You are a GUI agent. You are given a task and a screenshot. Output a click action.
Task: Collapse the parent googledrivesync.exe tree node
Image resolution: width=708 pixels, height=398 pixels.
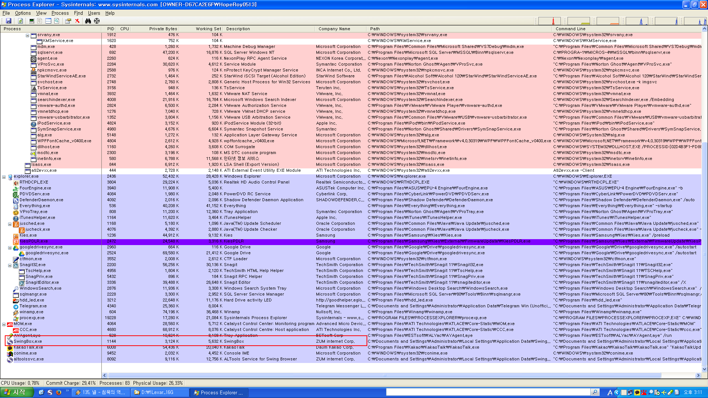10,248
